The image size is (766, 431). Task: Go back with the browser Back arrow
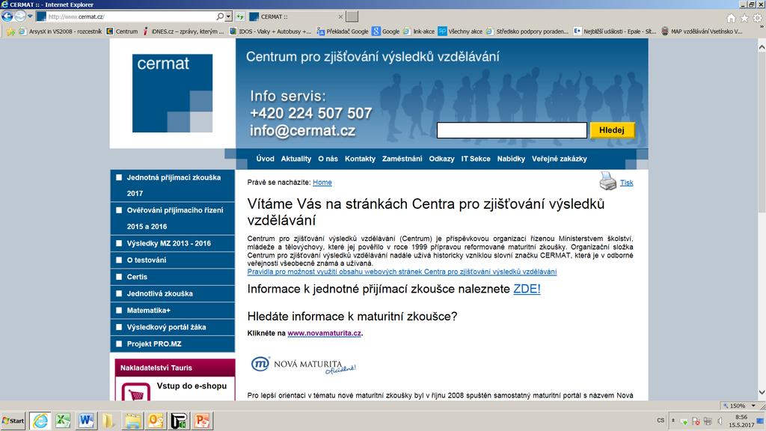pos(7,16)
